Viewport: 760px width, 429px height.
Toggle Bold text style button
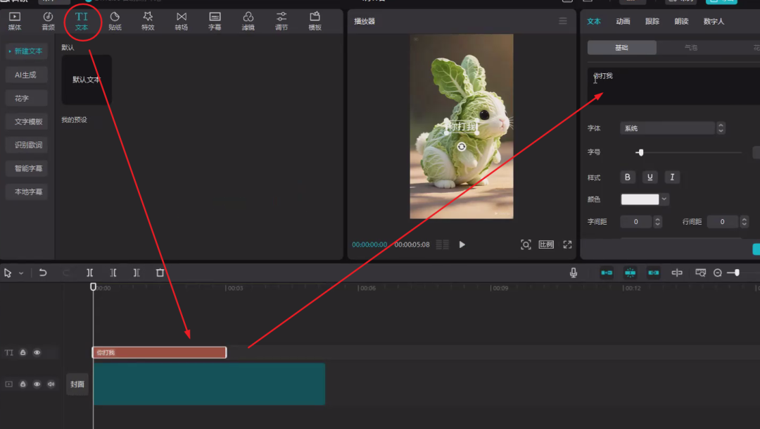(628, 177)
